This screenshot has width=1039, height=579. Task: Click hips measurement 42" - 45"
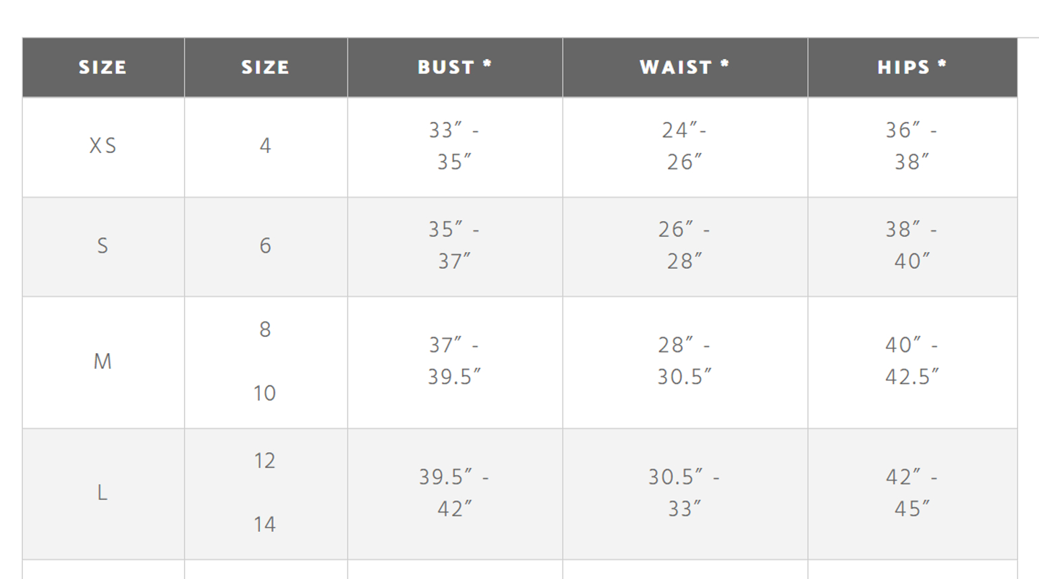[x=912, y=494]
